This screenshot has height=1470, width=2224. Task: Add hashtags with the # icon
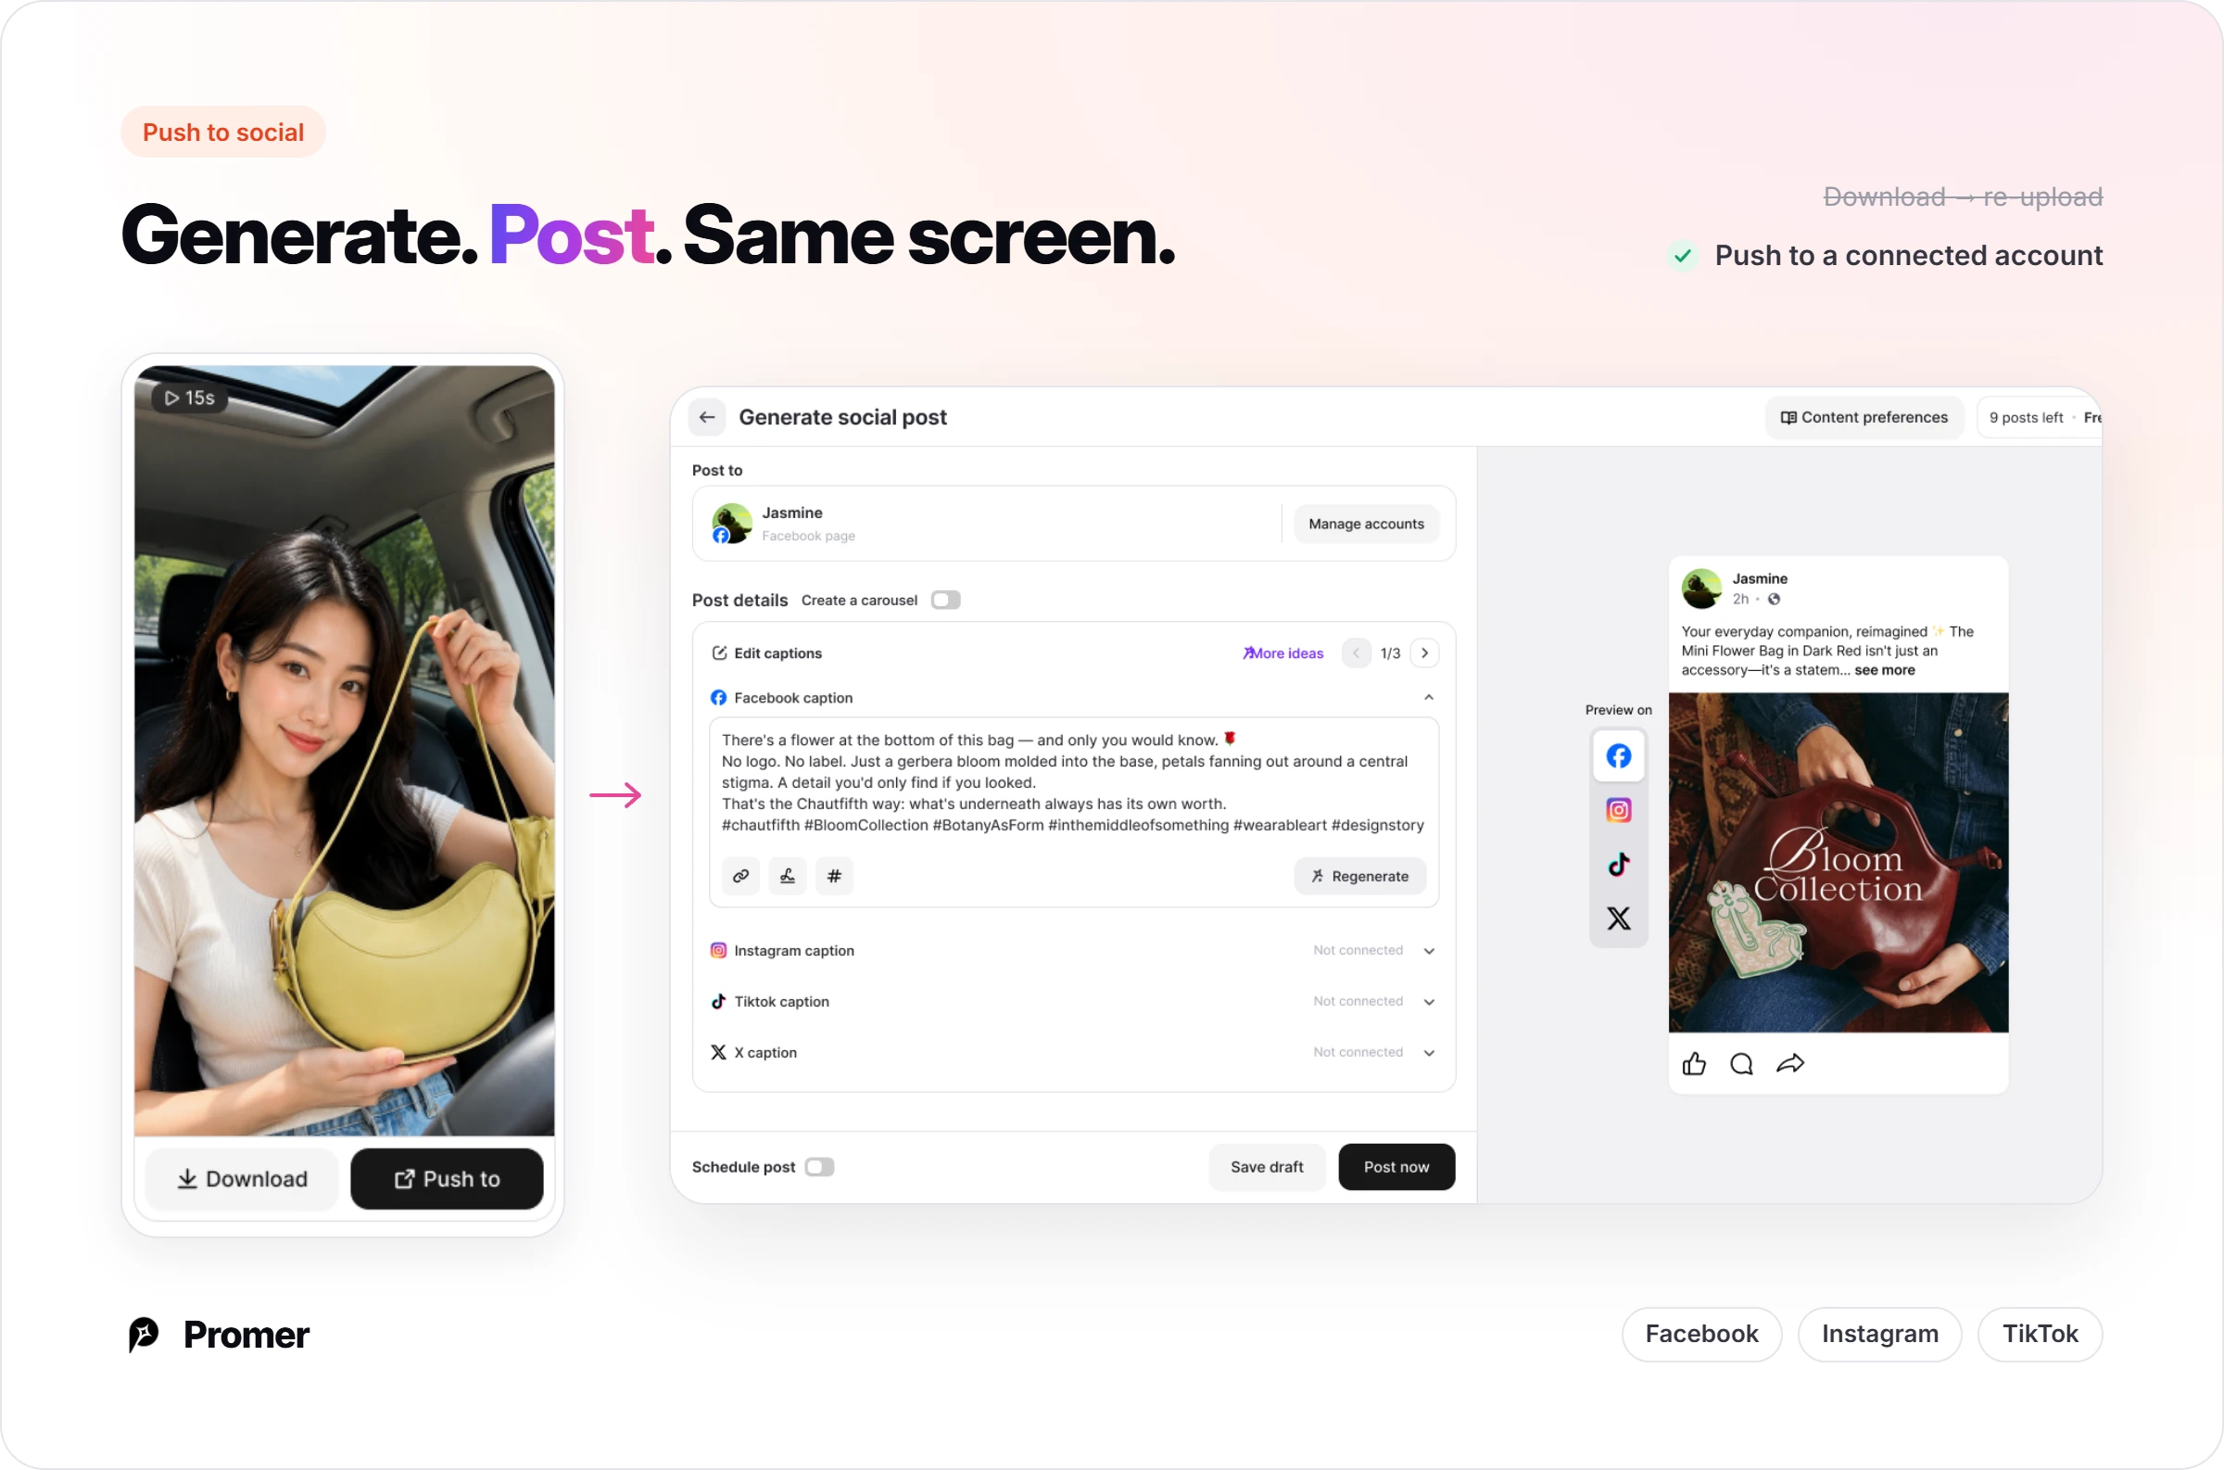tap(834, 876)
